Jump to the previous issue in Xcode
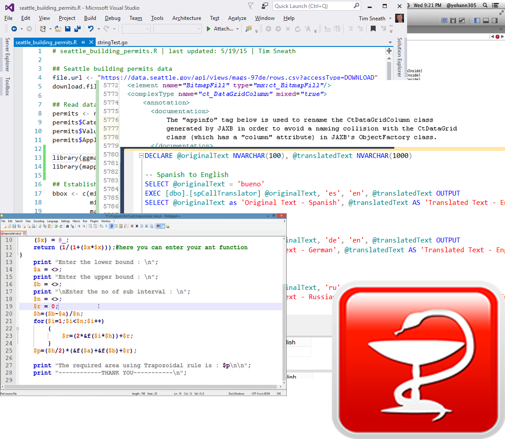This screenshot has height=439, width=505. pos(493,37)
